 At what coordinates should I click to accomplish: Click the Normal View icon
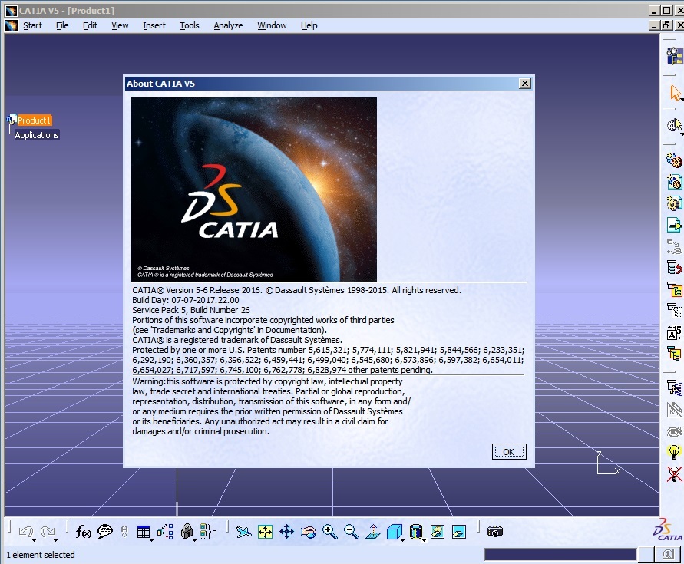point(373,531)
